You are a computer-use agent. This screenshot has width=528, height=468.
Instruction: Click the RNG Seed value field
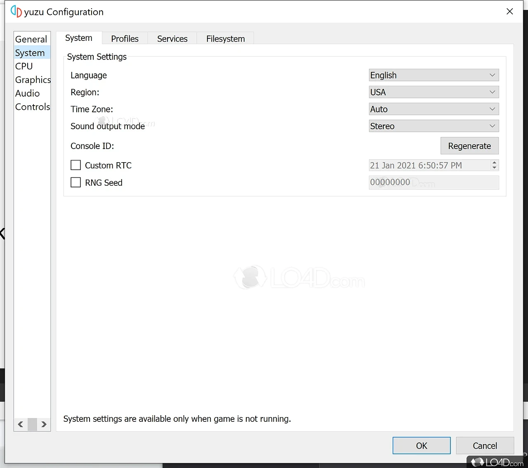coord(434,182)
